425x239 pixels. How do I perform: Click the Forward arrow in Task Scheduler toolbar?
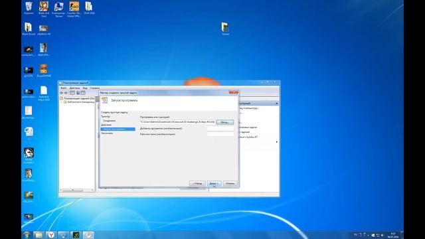coord(66,93)
